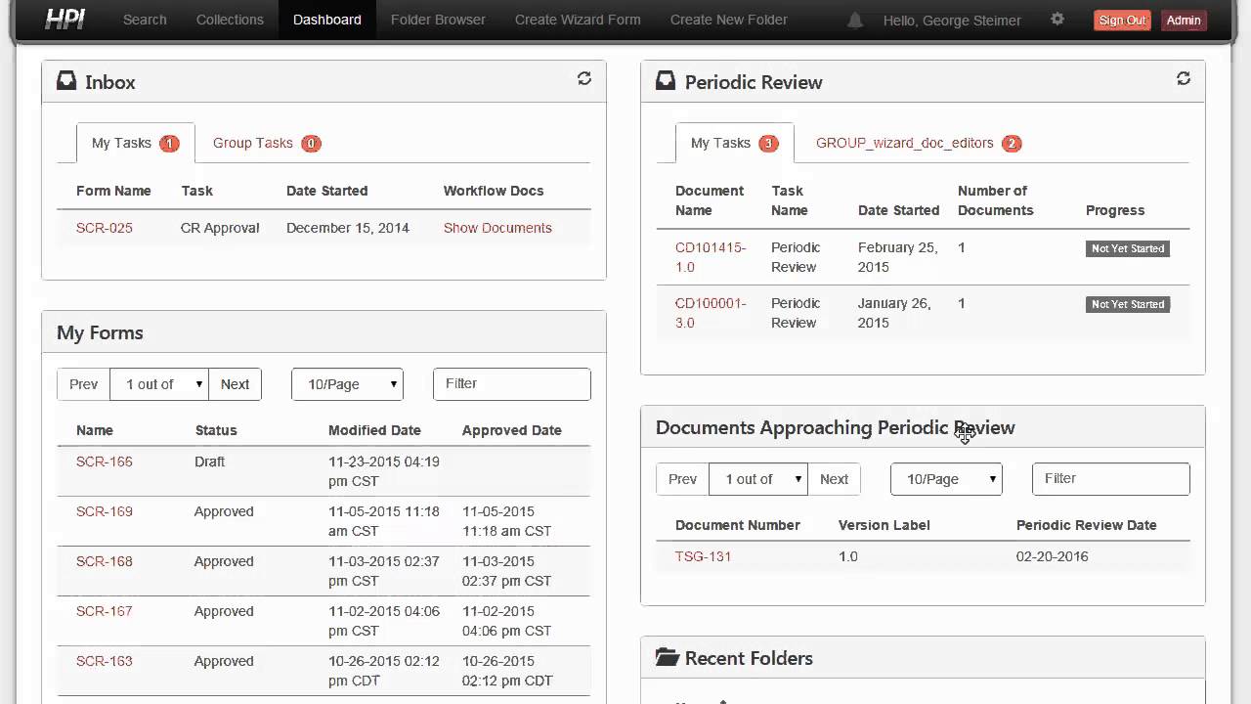
Task: Switch to Inbox My Tasks tab
Action: click(135, 143)
